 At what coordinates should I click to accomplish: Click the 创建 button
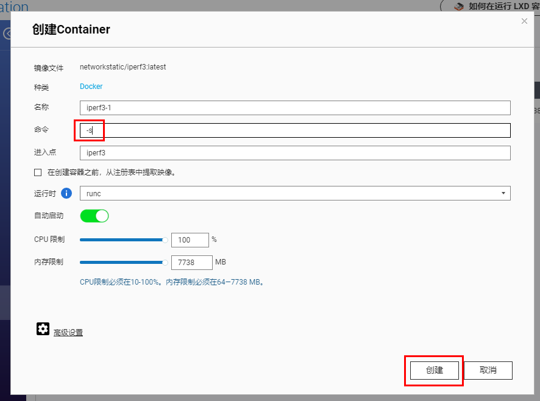click(433, 370)
